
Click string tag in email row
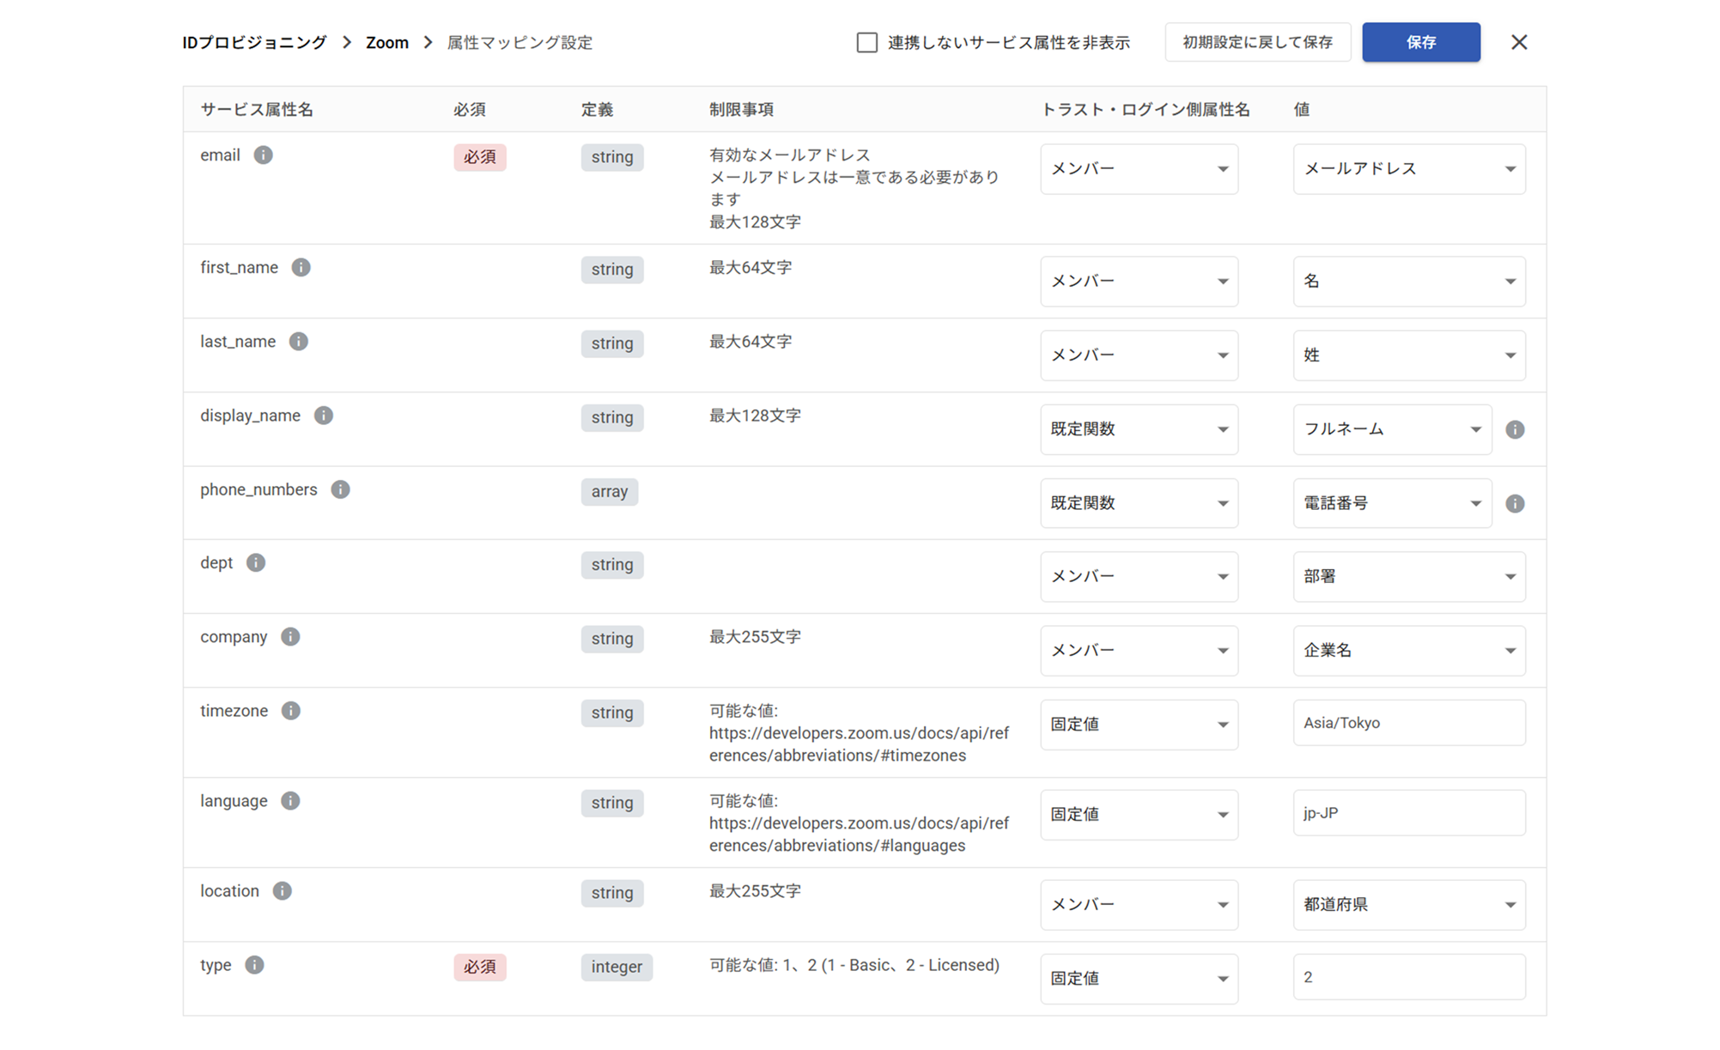coord(612,157)
